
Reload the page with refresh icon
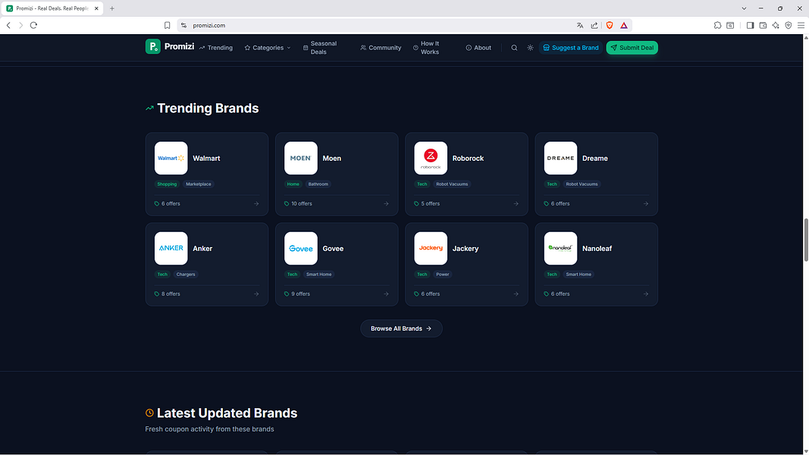click(x=33, y=25)
